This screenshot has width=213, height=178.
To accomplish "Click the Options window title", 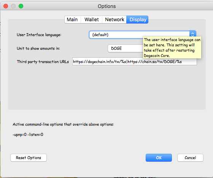I will (107, 6).
